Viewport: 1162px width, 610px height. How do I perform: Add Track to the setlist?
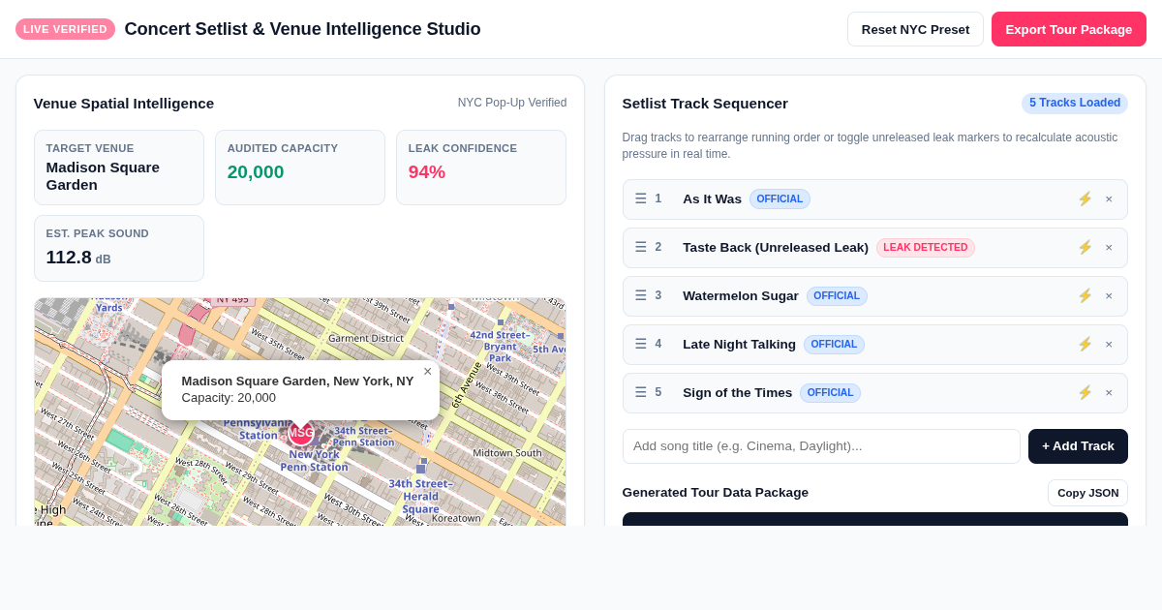(1078, 446)
